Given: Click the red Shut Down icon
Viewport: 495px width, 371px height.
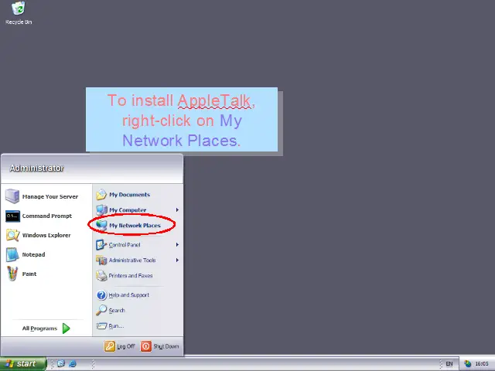Looking at the screenshot, I should 146,346.
